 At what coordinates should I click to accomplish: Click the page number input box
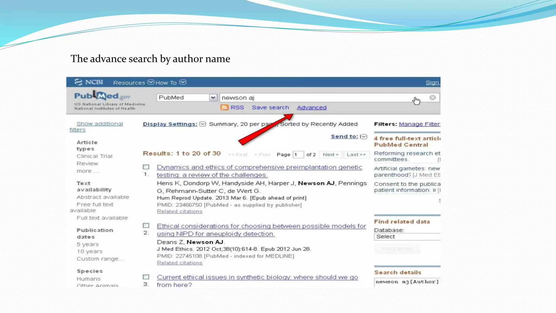coord(298,155)
